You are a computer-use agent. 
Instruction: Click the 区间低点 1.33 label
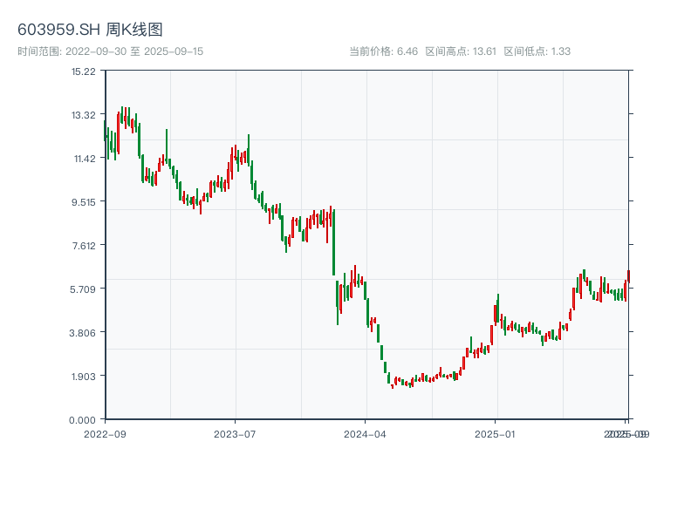[x=537, y=51]
